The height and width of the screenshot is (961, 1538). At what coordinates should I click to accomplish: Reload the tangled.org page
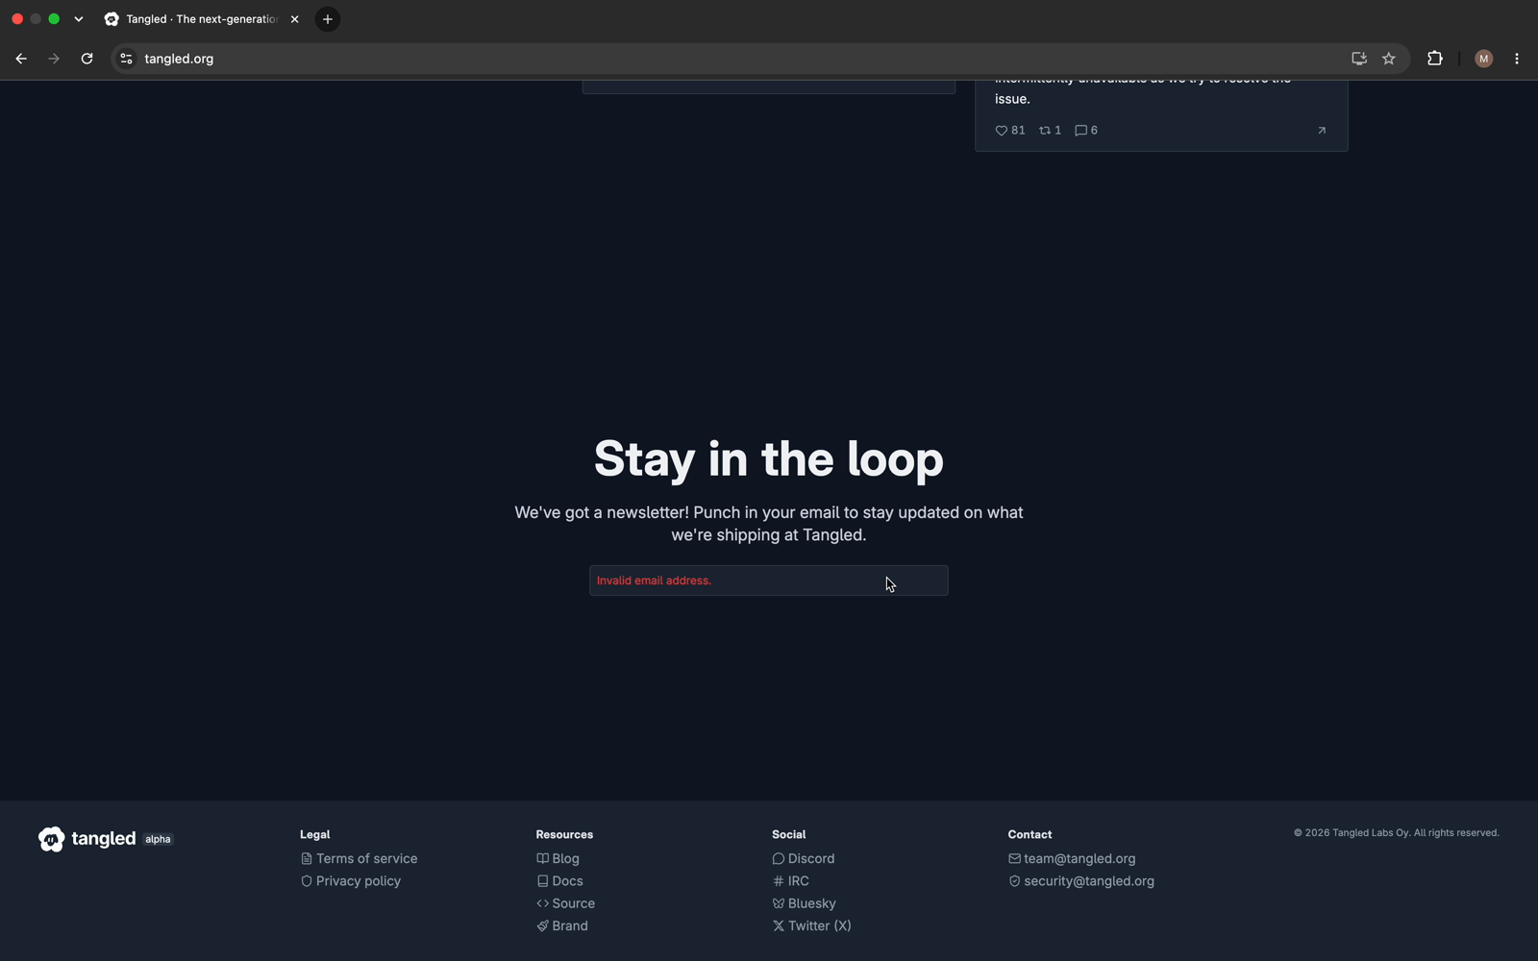coord(87,59)
